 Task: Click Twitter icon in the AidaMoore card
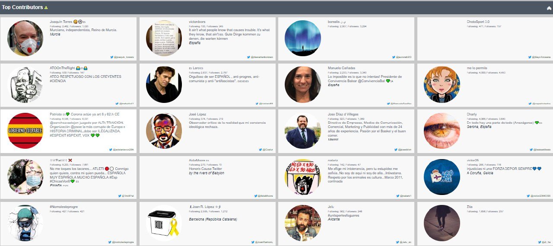pyautogui.click(x=255, y=196)
